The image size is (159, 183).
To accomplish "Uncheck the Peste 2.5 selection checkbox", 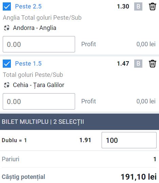I will pyautogui.click(x=7, y=6).
